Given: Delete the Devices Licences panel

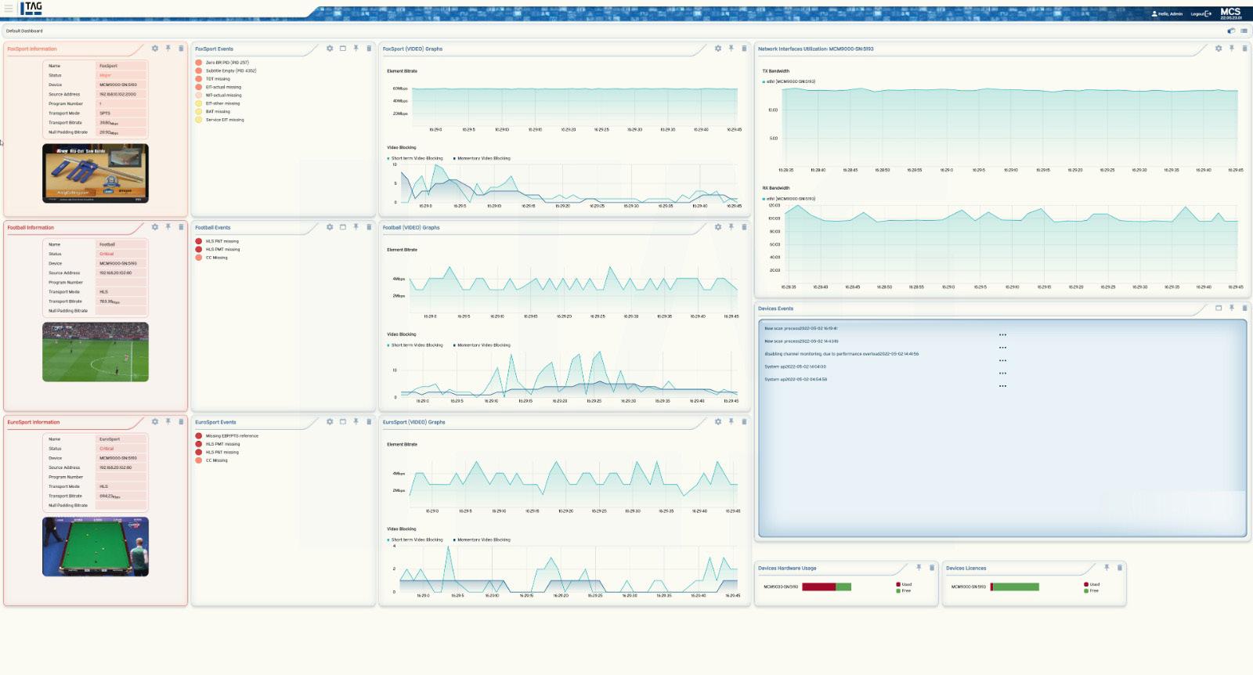Looking at the screenshot, I should 1120,568.
